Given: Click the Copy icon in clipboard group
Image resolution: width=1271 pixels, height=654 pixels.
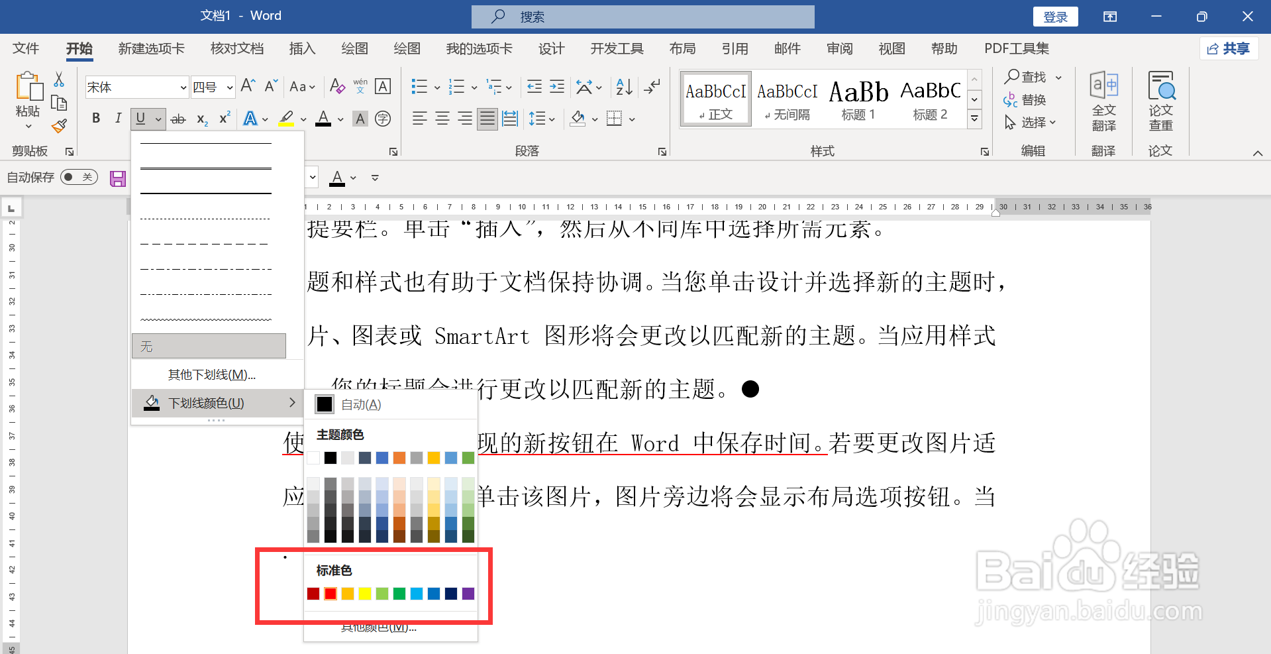Looking at the screenshot, I should tap(59, 103).
